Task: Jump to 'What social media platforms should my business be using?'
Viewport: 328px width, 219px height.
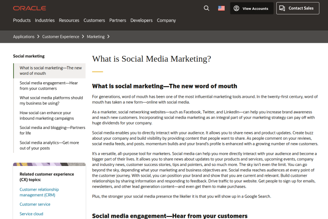Action: [x=51, y=100]
